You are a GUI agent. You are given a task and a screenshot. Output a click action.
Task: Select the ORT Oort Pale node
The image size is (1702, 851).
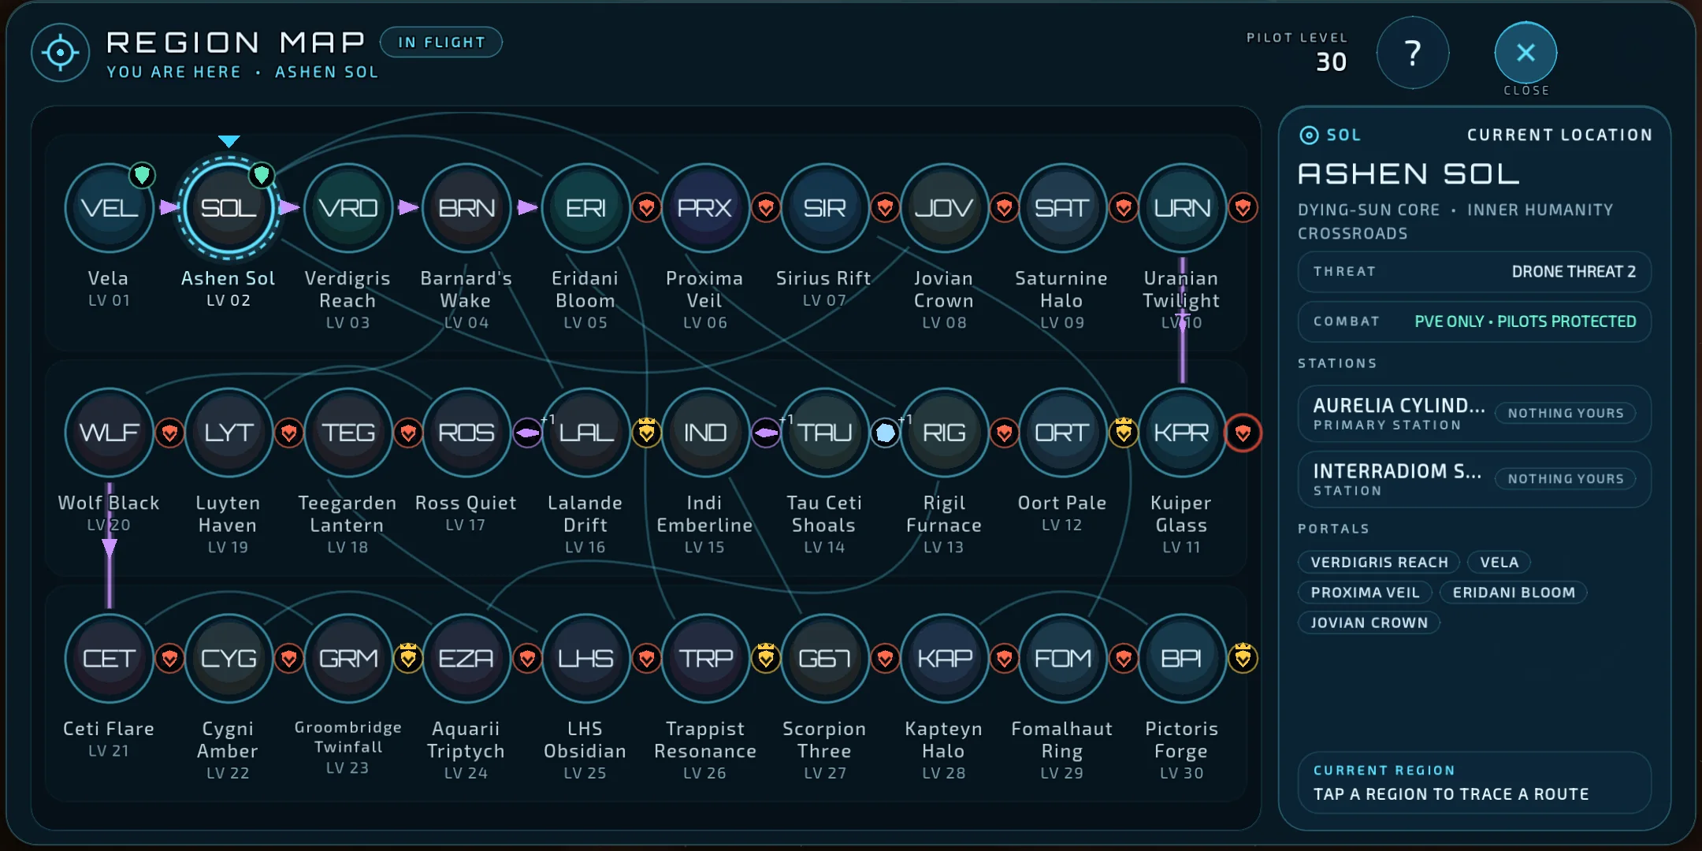click(x=1062, y=433)
